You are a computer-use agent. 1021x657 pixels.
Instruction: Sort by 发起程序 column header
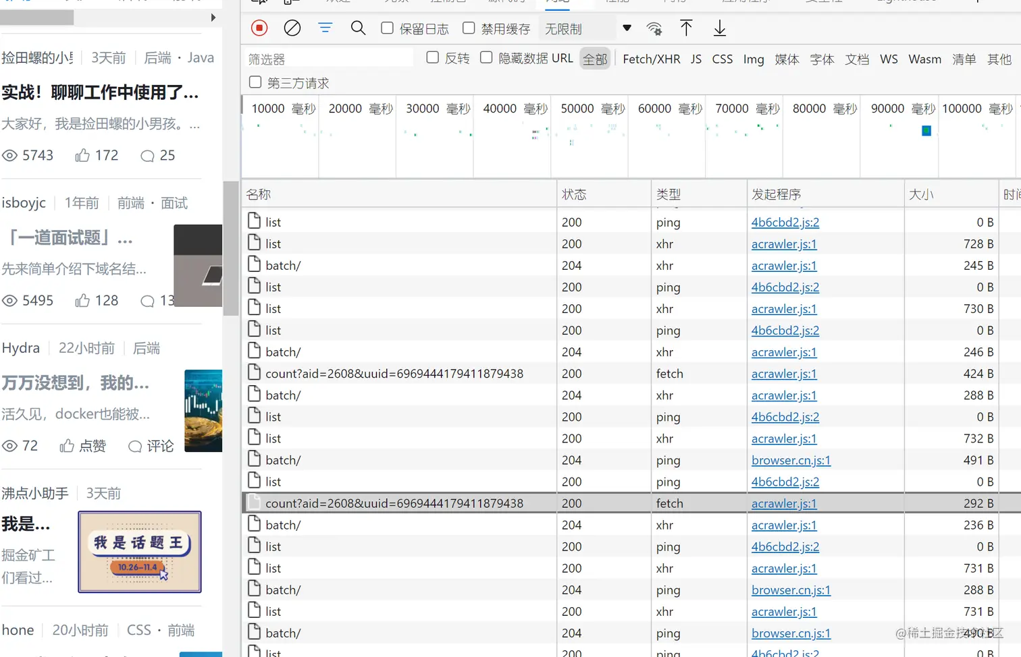point(825,194)
